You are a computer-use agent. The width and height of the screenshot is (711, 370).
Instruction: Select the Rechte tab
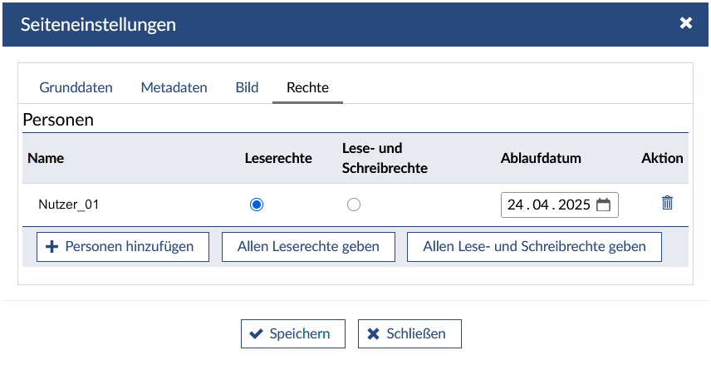(307, 87)
